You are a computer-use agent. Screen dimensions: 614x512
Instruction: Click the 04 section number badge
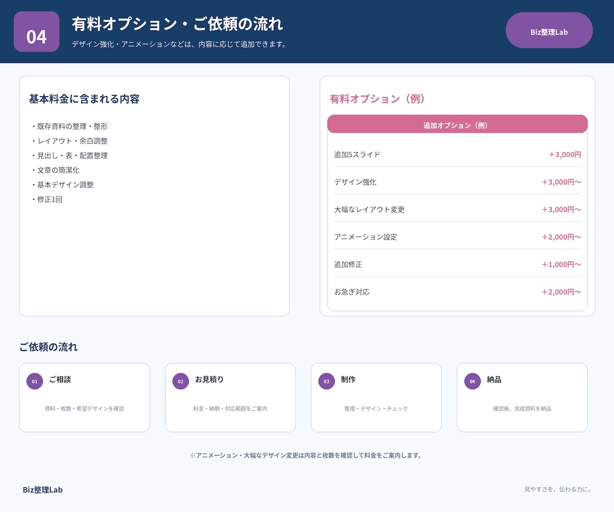tap(37, 32)
